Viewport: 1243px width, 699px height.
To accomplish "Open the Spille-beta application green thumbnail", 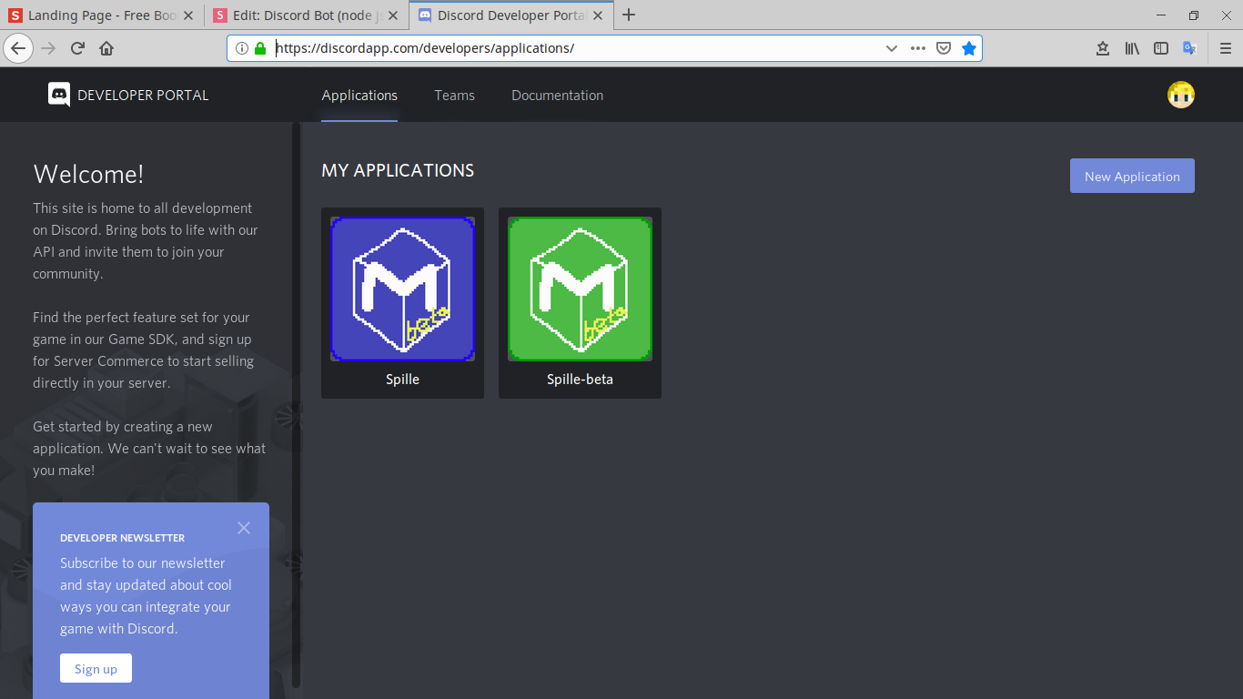I will (x=580, y=289).
